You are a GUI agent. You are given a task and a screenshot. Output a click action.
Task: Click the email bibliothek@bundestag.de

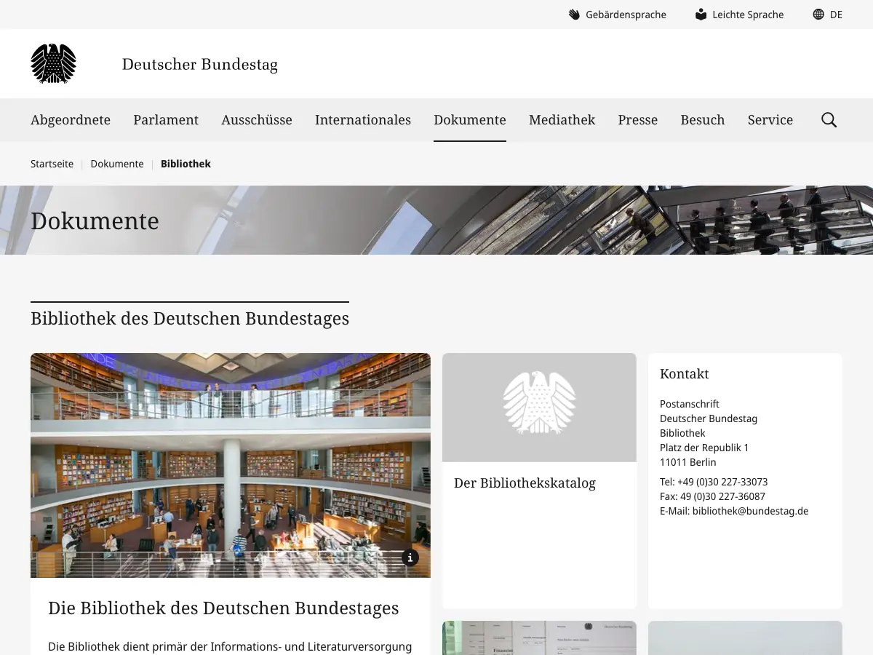[x=750, y=511]
